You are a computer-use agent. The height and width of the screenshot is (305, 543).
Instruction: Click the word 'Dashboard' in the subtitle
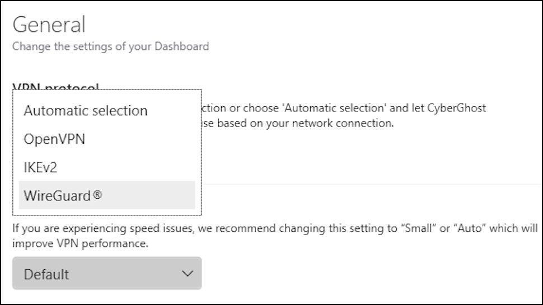(179, 46)
